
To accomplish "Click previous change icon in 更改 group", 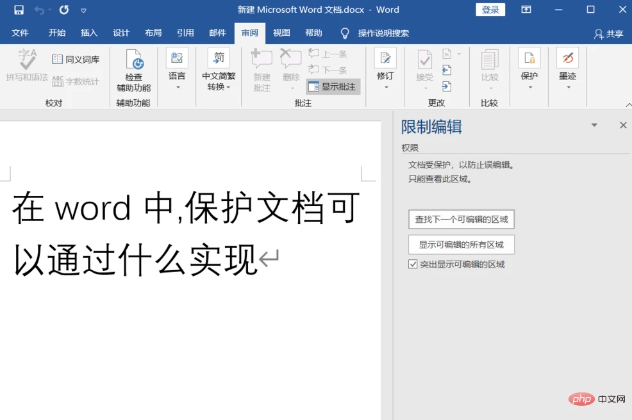I will pyautogui.click(x=447, y=70).
